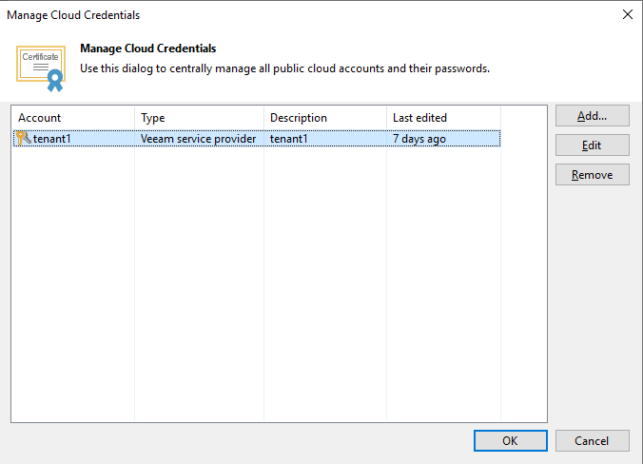Sort list by Last edited column header
The width and height of the screenshot is (643, 464).
click(443, 118)
